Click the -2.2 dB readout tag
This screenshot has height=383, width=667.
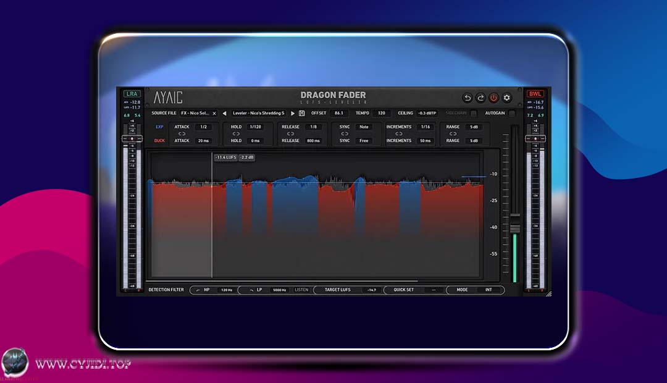click(x=246, y=158)
